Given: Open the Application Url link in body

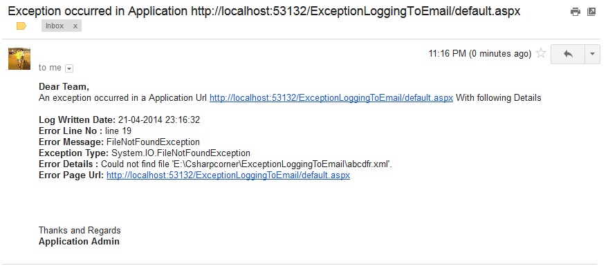Looking at the screenshot, I should point(331,98).
